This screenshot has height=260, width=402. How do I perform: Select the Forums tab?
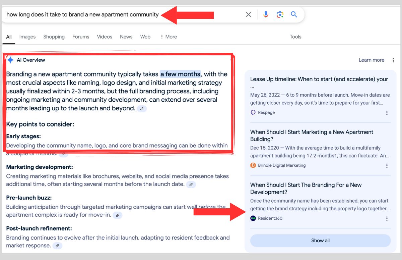81,37
